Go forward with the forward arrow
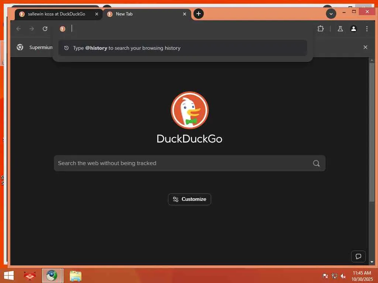This screenshot has height=283, width=378. [x=32, y=29]
